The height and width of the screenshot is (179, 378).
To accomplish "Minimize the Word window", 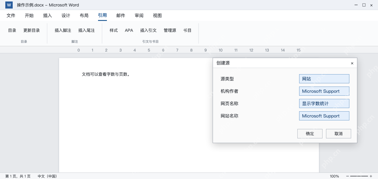I will click(x=356, y=5).
